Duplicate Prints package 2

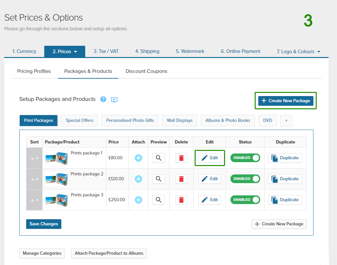(x=285, y=179)
